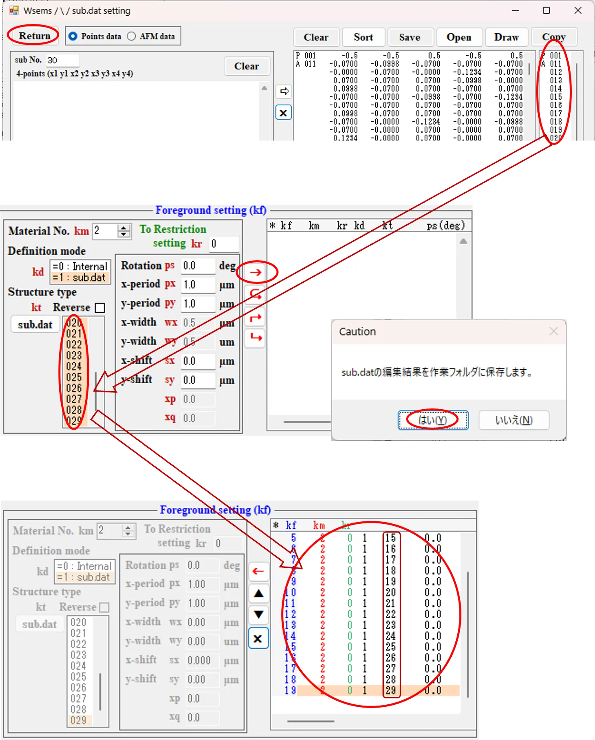Select the Points data radio button
Viewport: 595px width, 740px height.
click(x=73, y=36)
